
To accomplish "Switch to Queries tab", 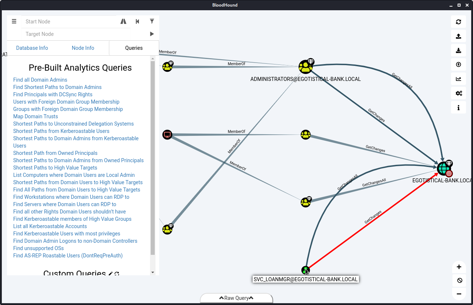I will click(x=134, y=48).
